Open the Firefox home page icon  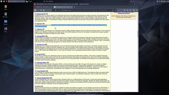point(44,10)
